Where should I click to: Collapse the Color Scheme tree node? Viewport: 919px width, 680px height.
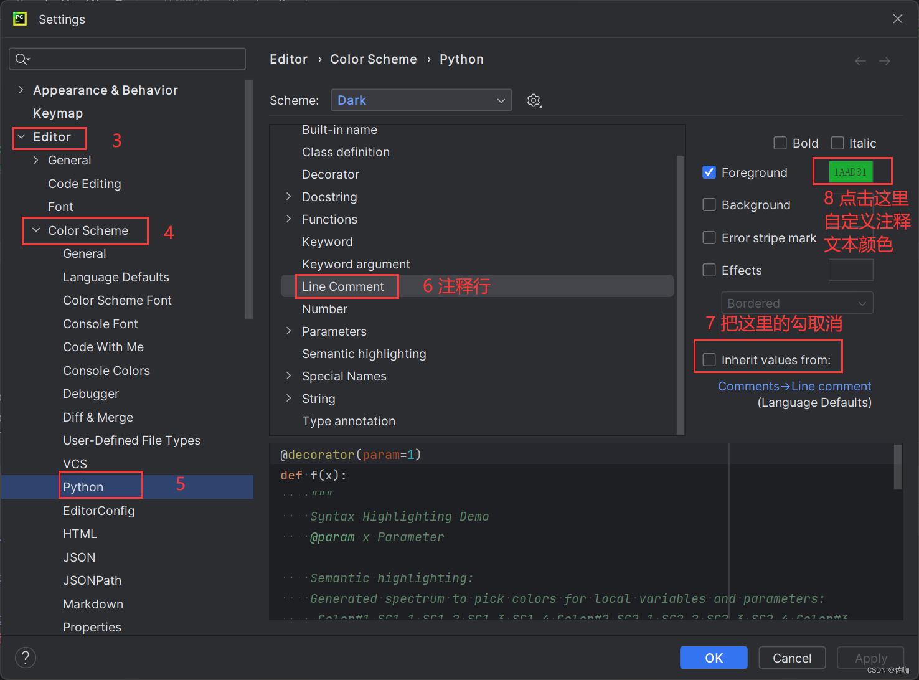36,230
